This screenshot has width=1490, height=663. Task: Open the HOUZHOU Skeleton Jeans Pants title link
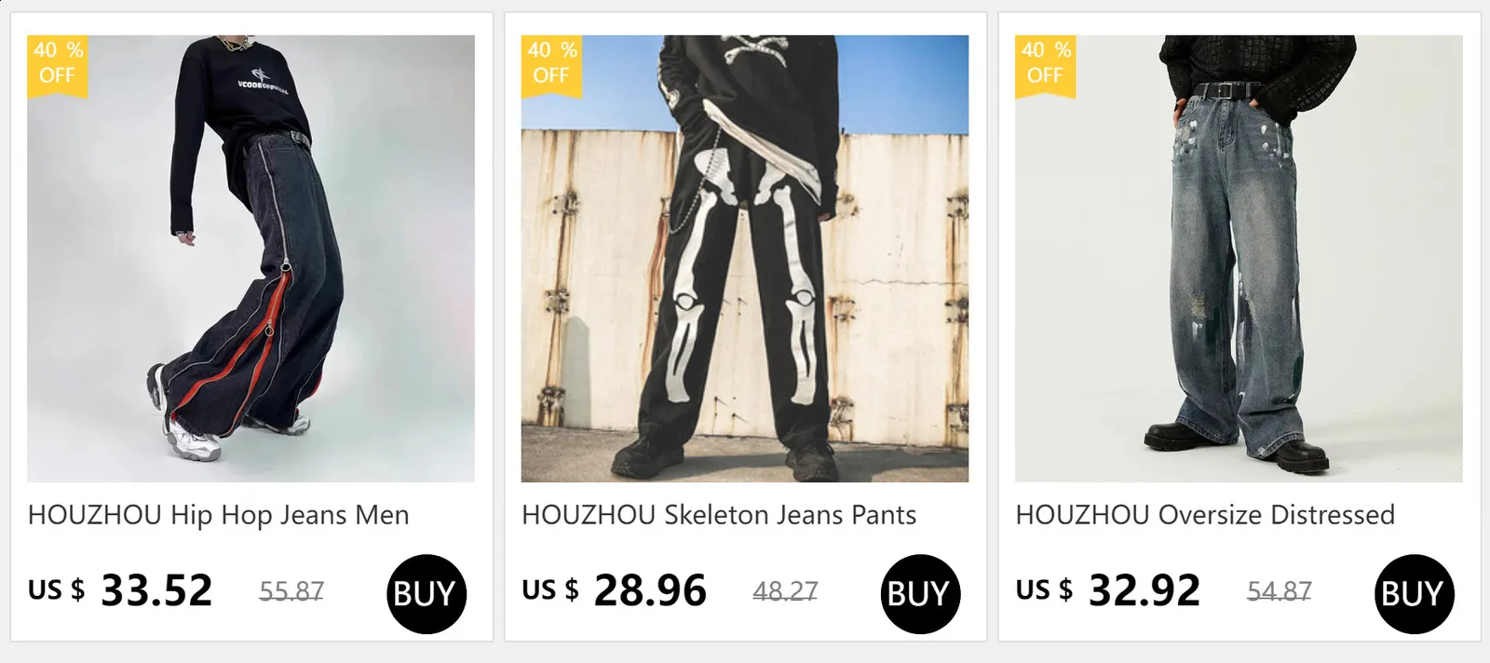[x=719, y=515]
